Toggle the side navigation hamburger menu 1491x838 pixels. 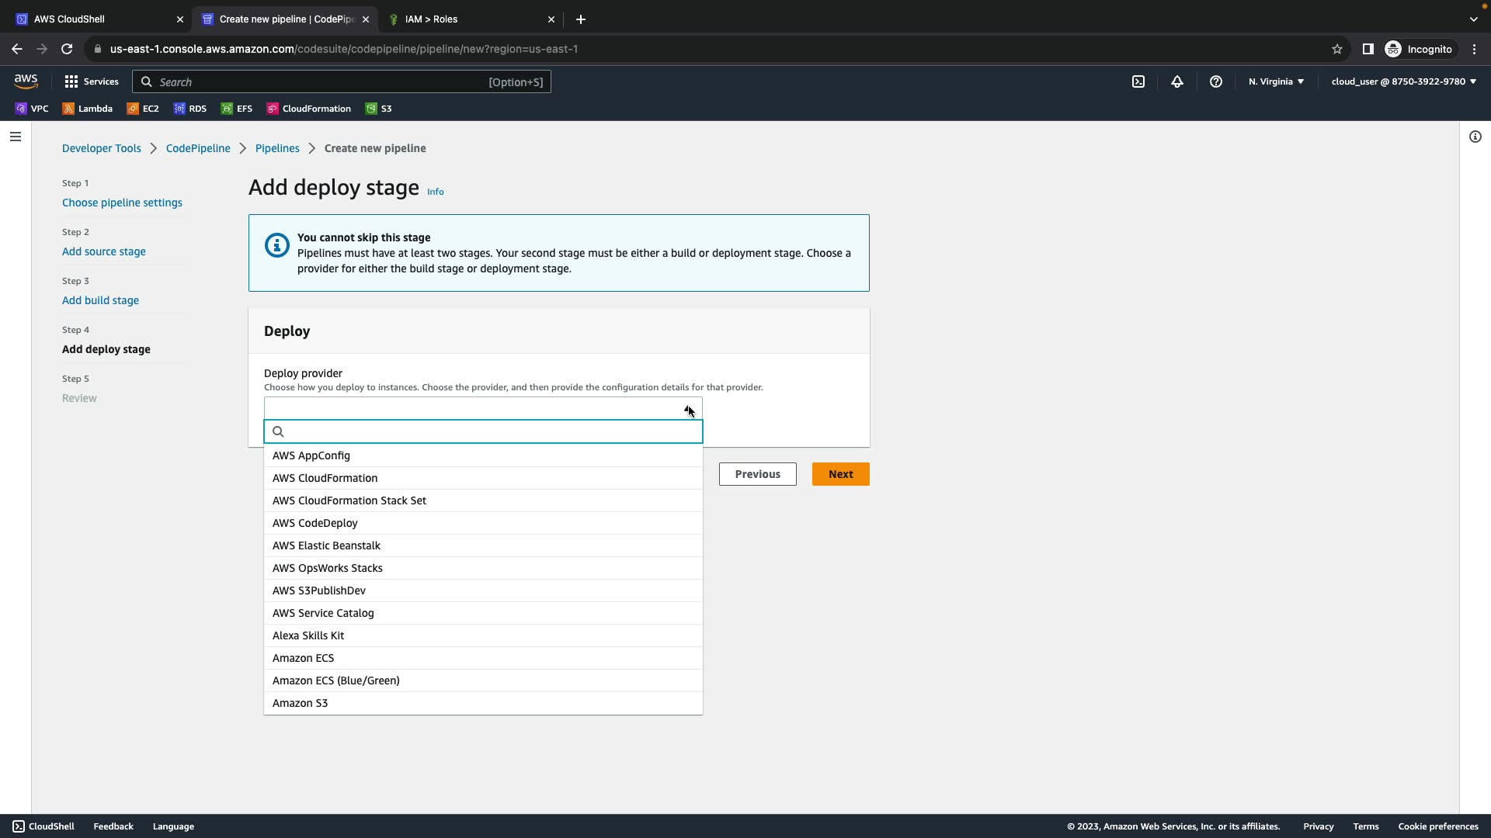16,137
